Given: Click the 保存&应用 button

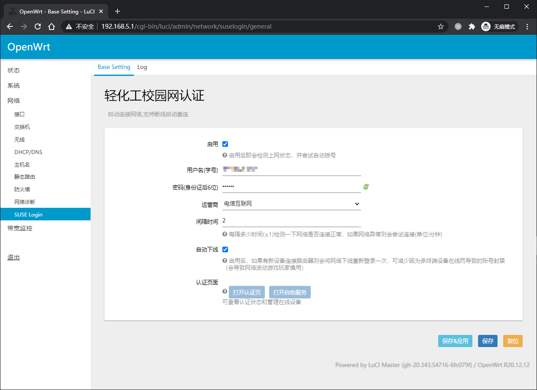Looking at the screenshot, I should (455, 341).
